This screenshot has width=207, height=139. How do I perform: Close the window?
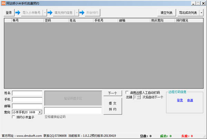point(203,3)
